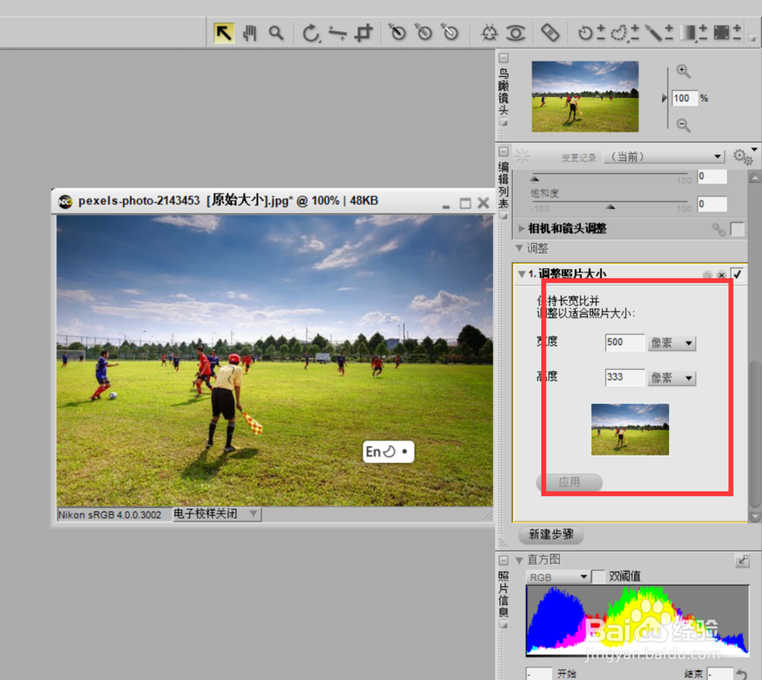762x680 pixels.
Task: Select the Hand pan tool
Action: (x=250, y=33)
